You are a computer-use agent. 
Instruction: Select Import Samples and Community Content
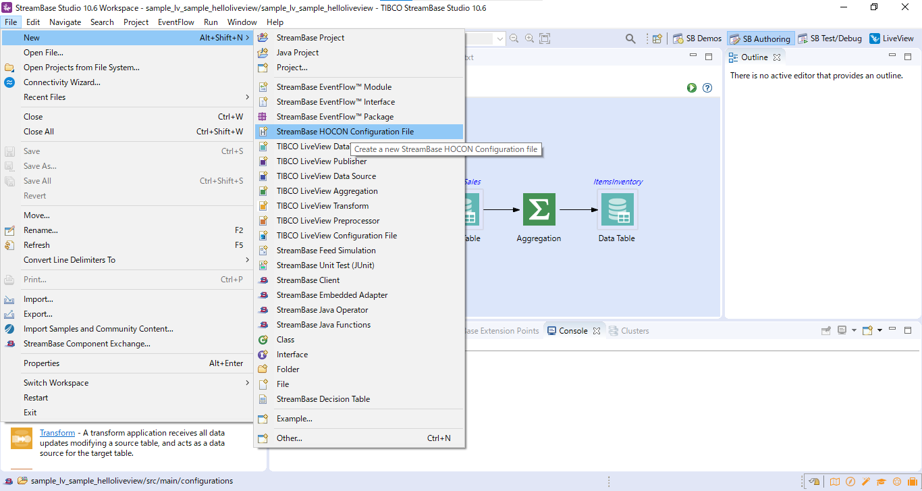click(127, 329)
